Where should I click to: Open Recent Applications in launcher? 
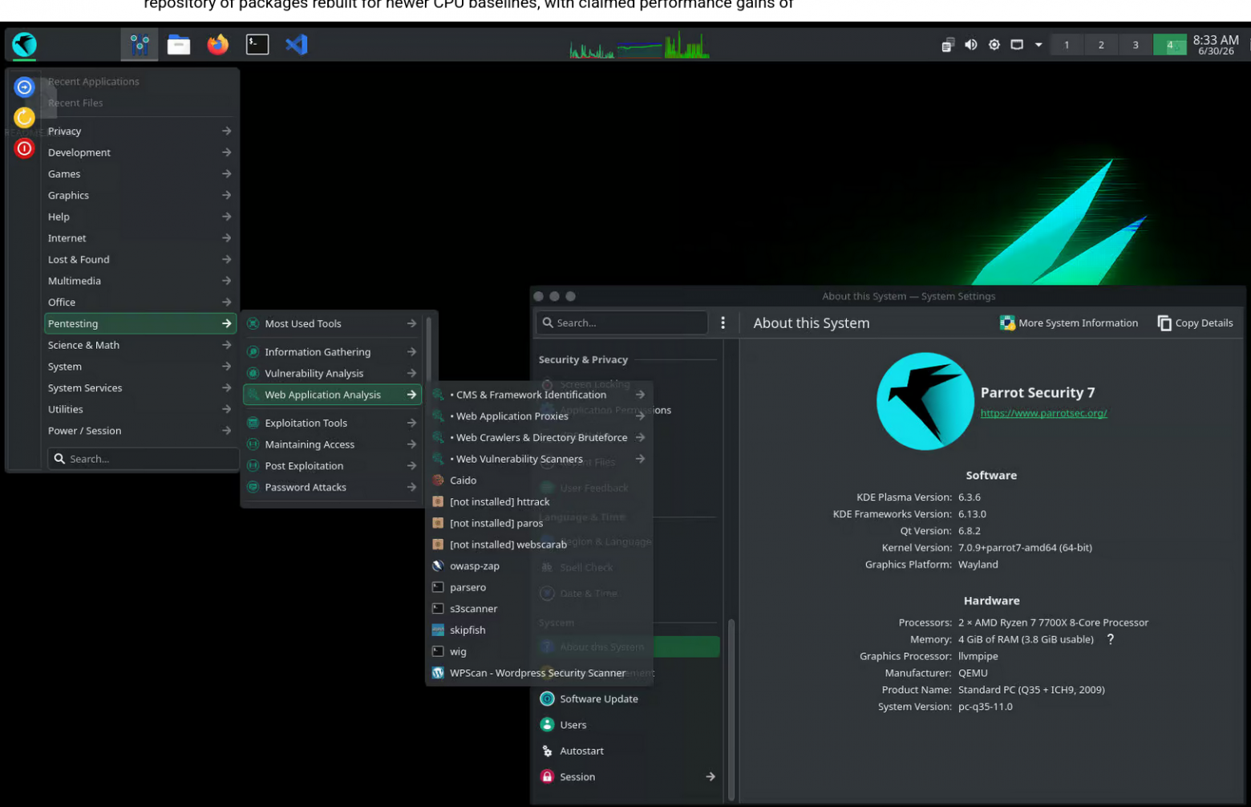[x=94, y=81]
